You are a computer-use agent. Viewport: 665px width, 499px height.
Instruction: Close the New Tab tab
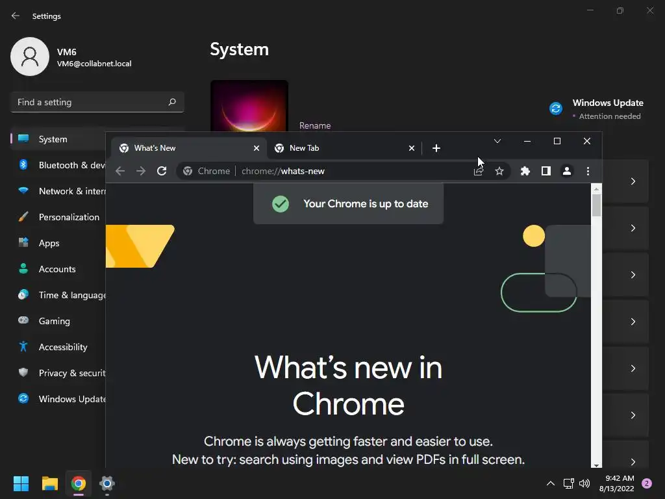click(x=411, y=148)
